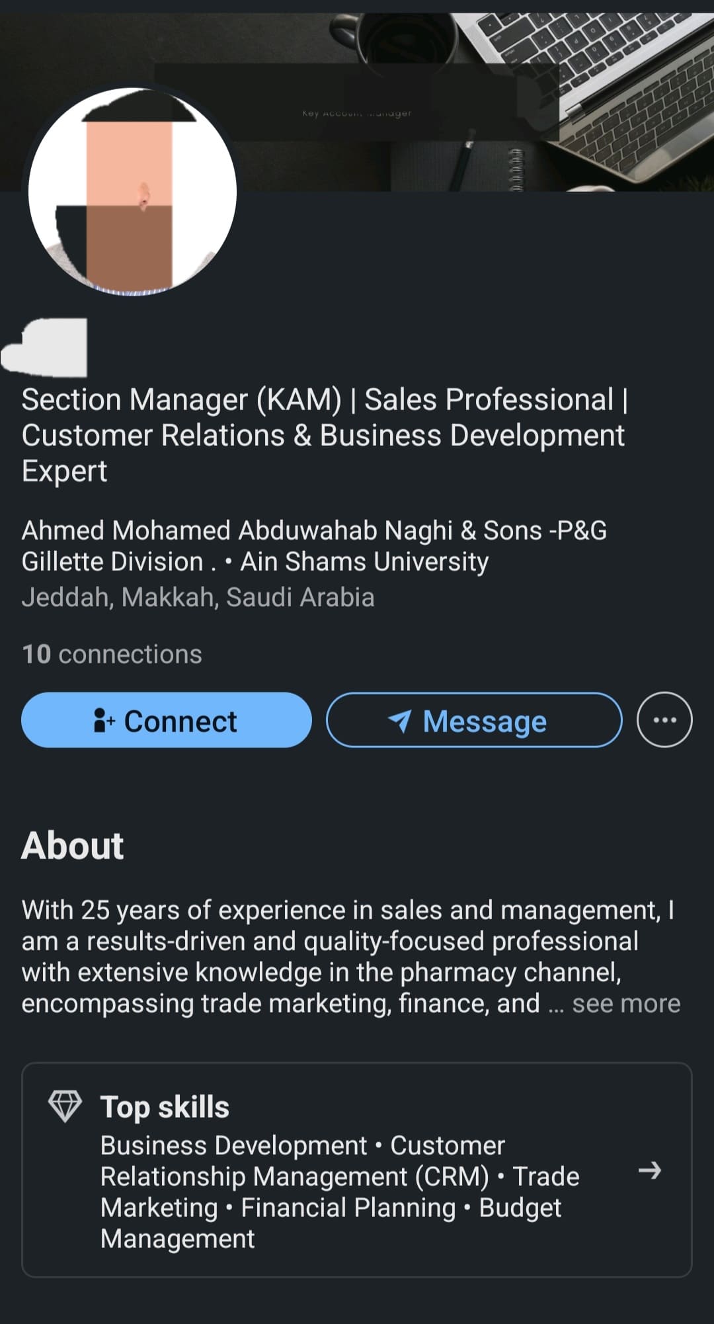Click the redacted name above the headline

[x=46, y=348]
